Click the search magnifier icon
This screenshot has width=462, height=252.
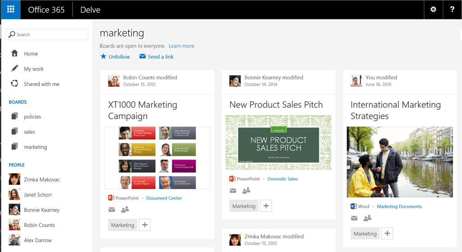[x=12, y=34]
